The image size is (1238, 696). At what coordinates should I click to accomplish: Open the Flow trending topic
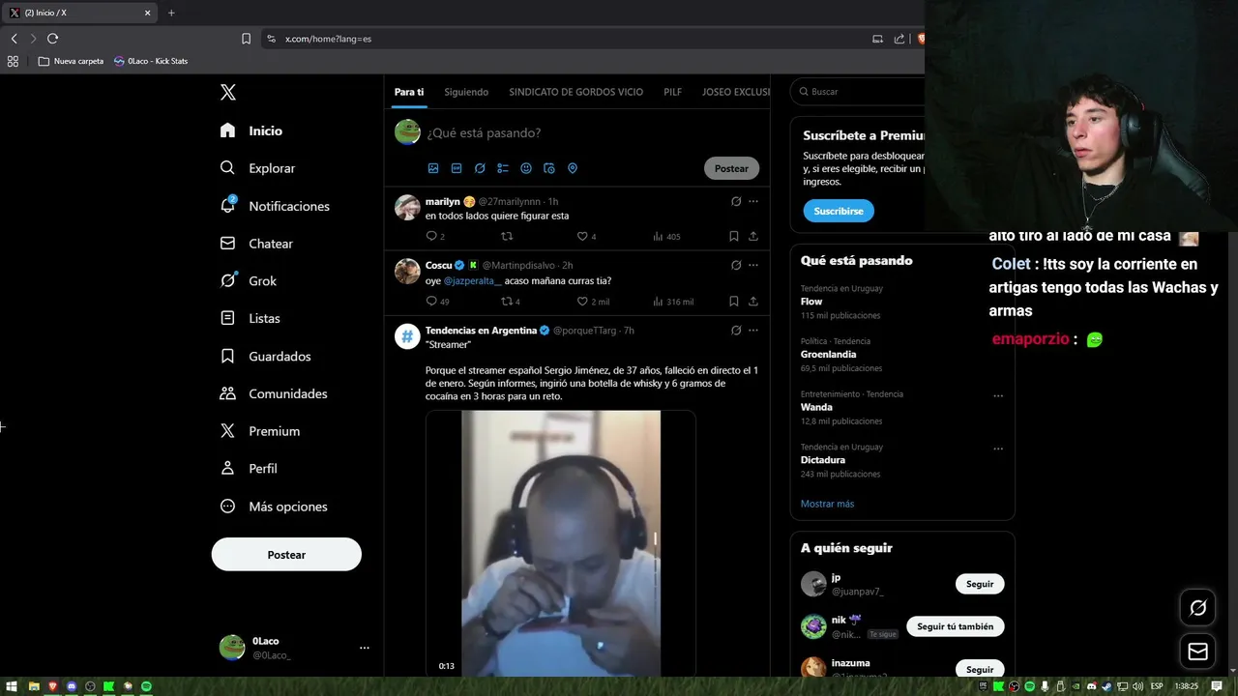pyautogui.click(x=811, y=302)
